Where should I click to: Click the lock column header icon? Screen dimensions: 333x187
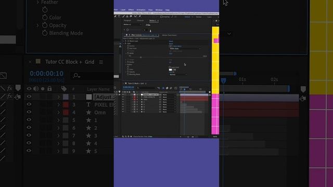point(49,89)
